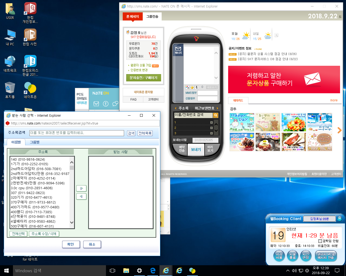
Task: Remove recipient slot 1 with its X
Action: pyautogui.click(x=211, y=123)
